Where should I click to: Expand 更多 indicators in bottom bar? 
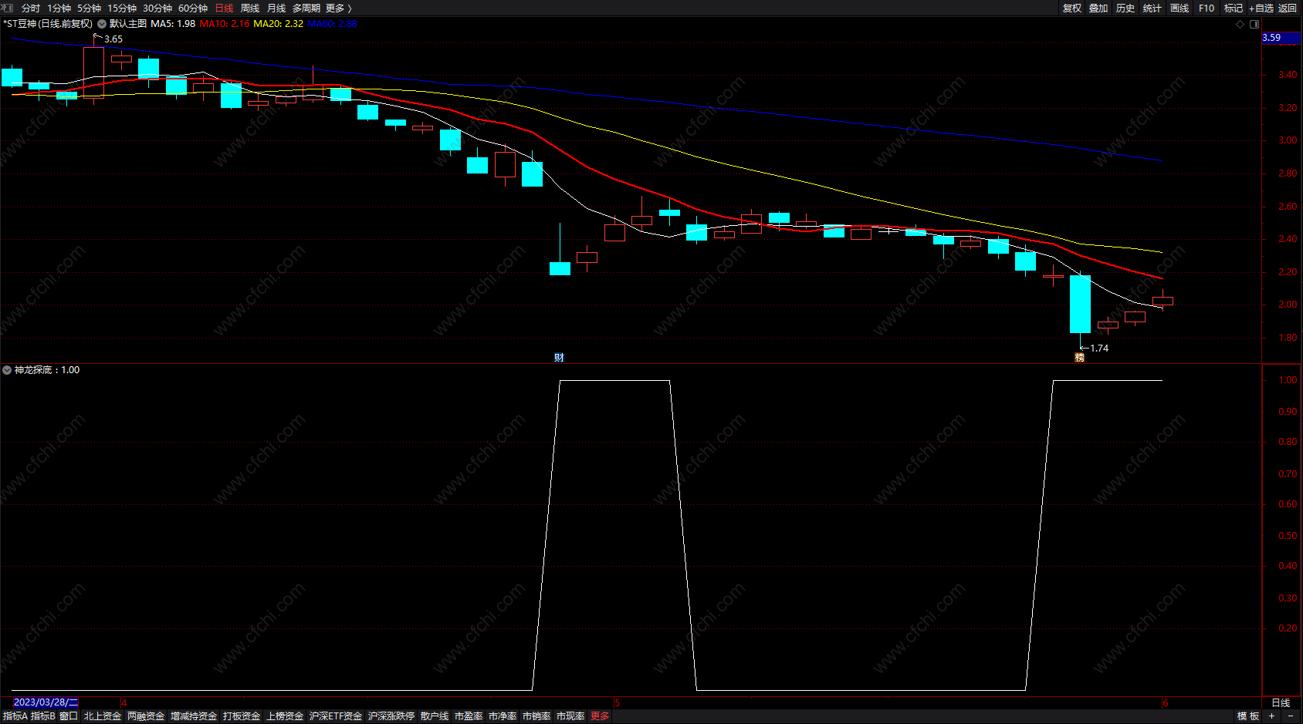click(600, 716)
